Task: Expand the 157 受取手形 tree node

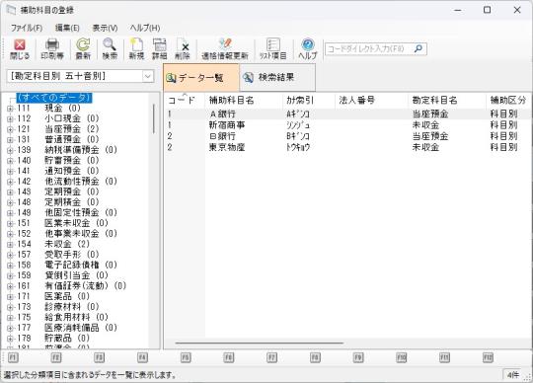Action: [x=10, y=255]
